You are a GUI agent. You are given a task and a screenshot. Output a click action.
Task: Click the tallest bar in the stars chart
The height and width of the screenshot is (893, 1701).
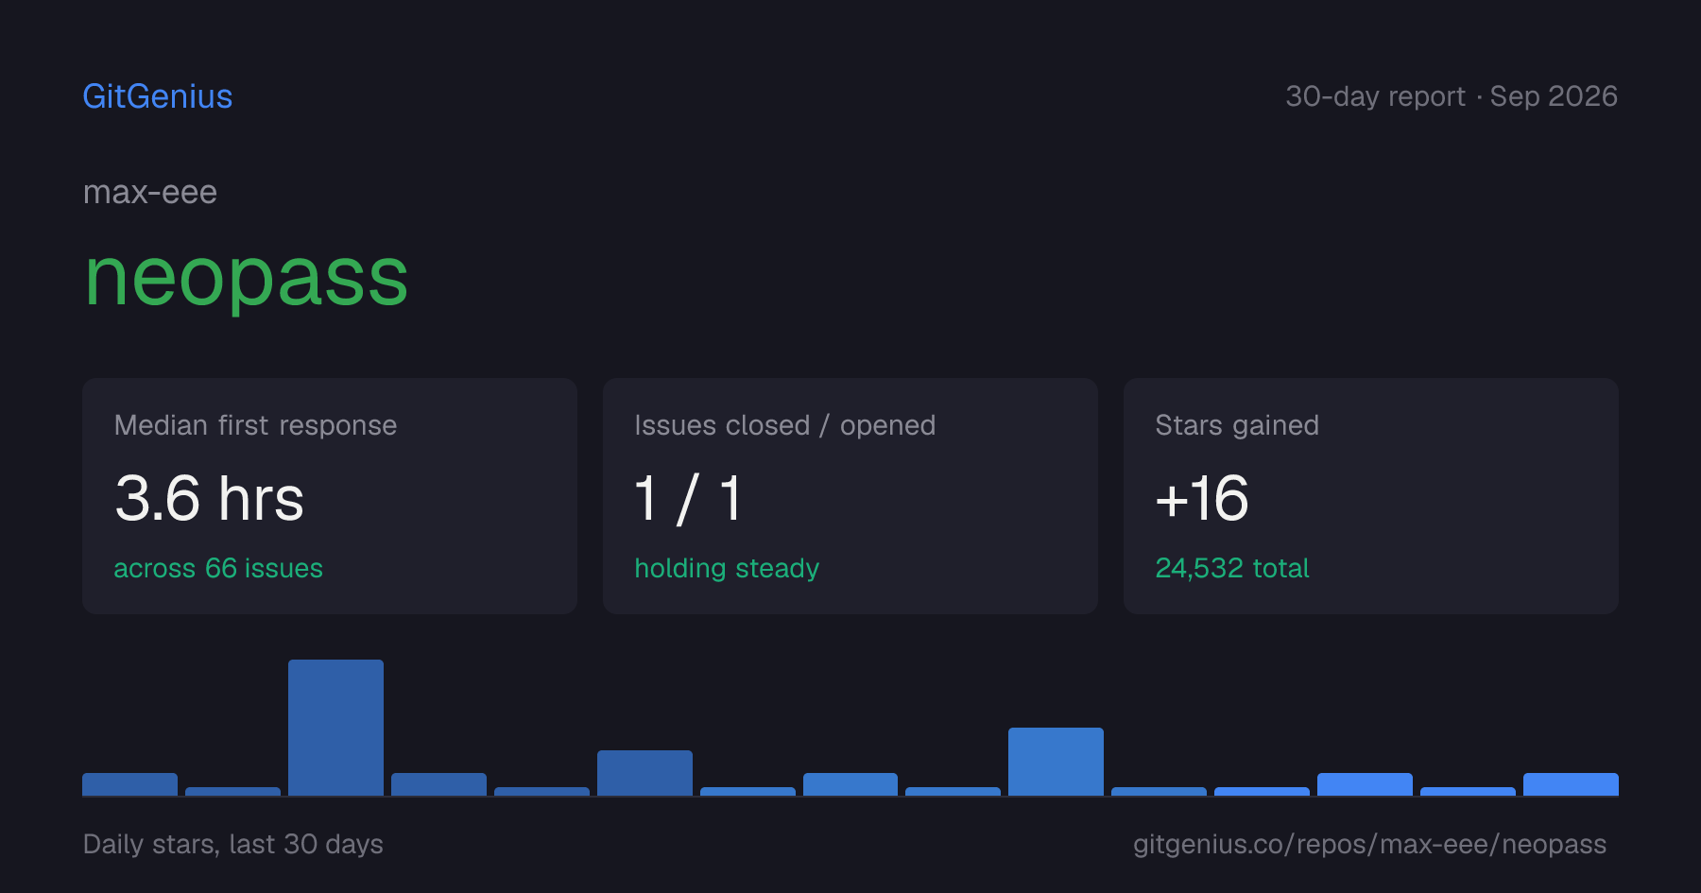tap(335, 728)
